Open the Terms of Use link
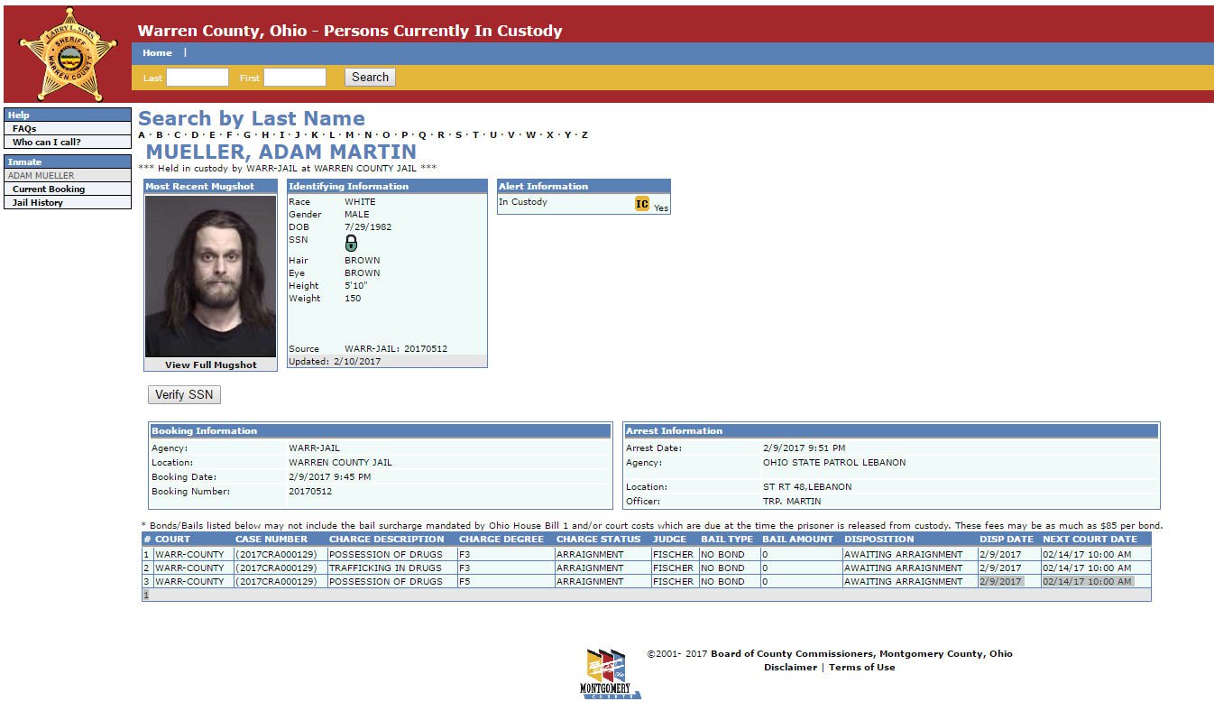Screen dimensions: 1214x720 [x=861, y=668]
